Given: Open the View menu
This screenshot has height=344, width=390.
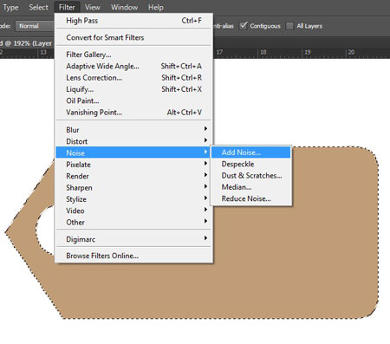Looking at the screenshot, I should point(93,7).
